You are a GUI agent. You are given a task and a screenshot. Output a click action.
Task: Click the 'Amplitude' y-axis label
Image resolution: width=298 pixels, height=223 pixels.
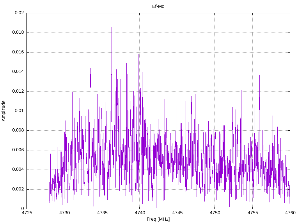pos(3,111)
